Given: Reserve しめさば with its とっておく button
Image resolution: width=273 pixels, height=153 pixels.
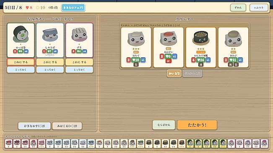Looking at the screenshot, I should (50, 69).
